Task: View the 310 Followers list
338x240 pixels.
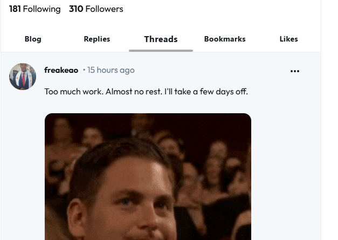Action: pyautogui.click(x=96, y=9)
